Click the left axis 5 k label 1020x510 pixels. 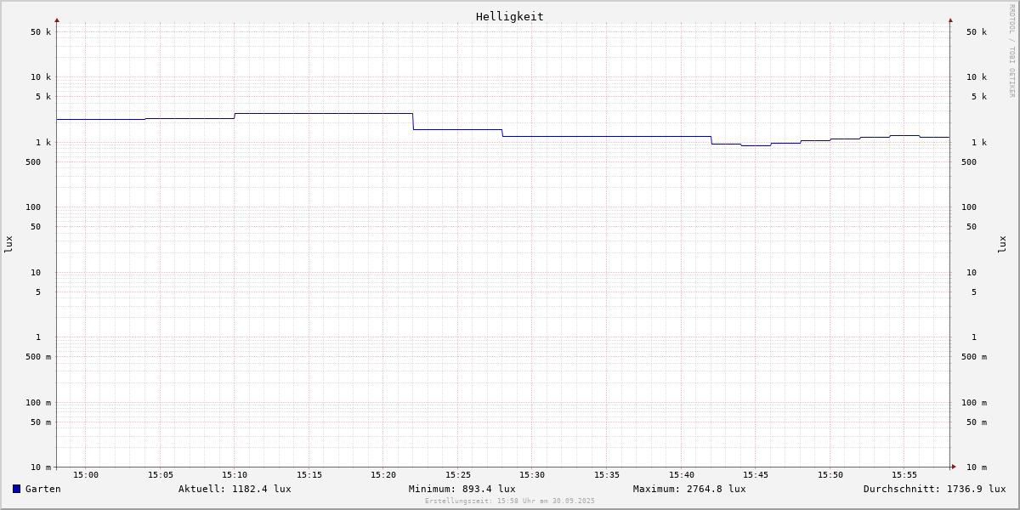pos(43,97)
